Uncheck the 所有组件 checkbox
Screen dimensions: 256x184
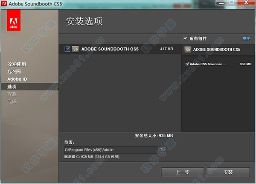pyautogui.click(x=185, y=38)
